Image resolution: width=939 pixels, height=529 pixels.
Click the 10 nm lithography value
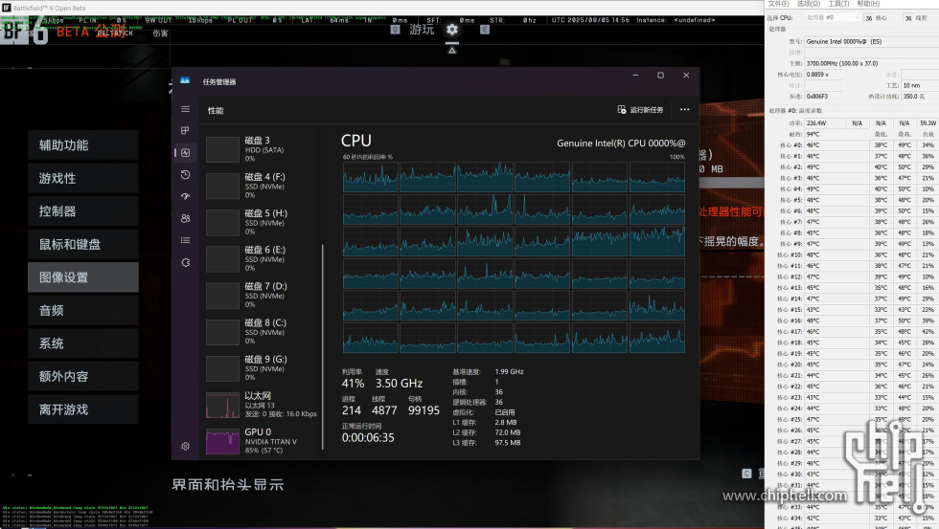(919, 85)
